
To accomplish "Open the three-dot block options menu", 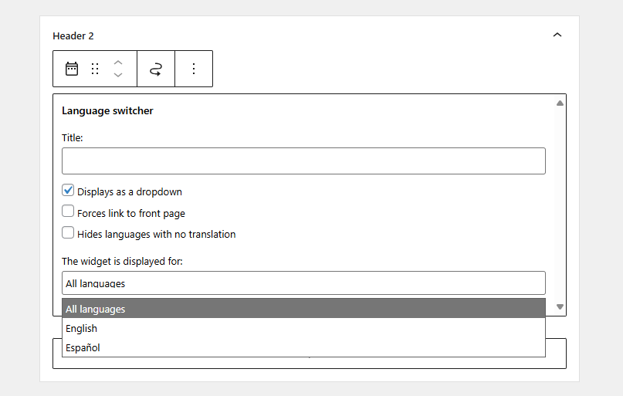I will (194, 69).
